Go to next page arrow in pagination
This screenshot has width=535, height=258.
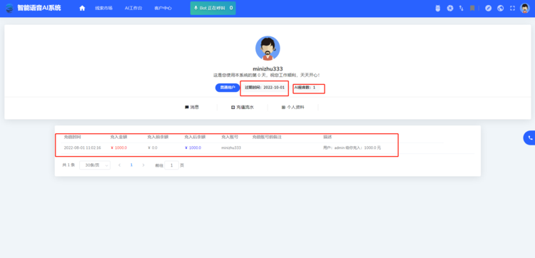143,165
